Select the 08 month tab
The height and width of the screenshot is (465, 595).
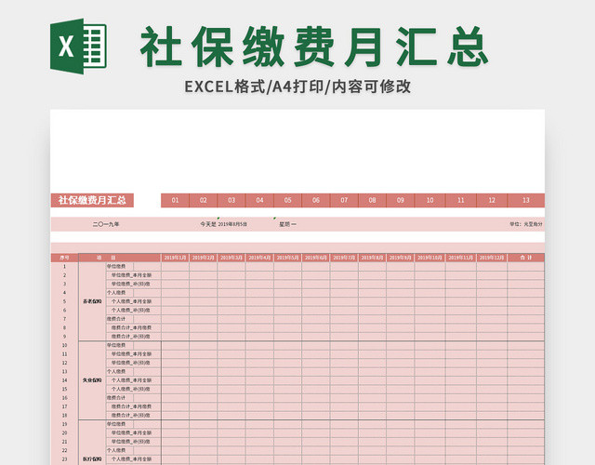point(372,200)
